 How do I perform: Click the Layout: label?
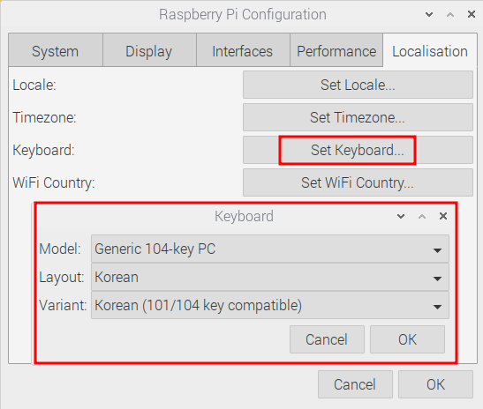click(x=62, y=278)
